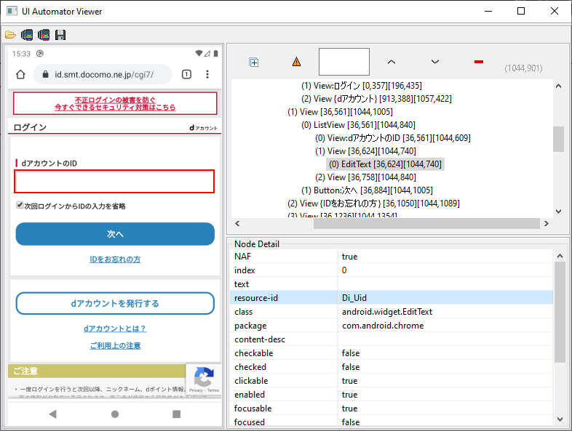Click the Android home circle button
Viewport: 572px width, 431px height.
[115, 414]
